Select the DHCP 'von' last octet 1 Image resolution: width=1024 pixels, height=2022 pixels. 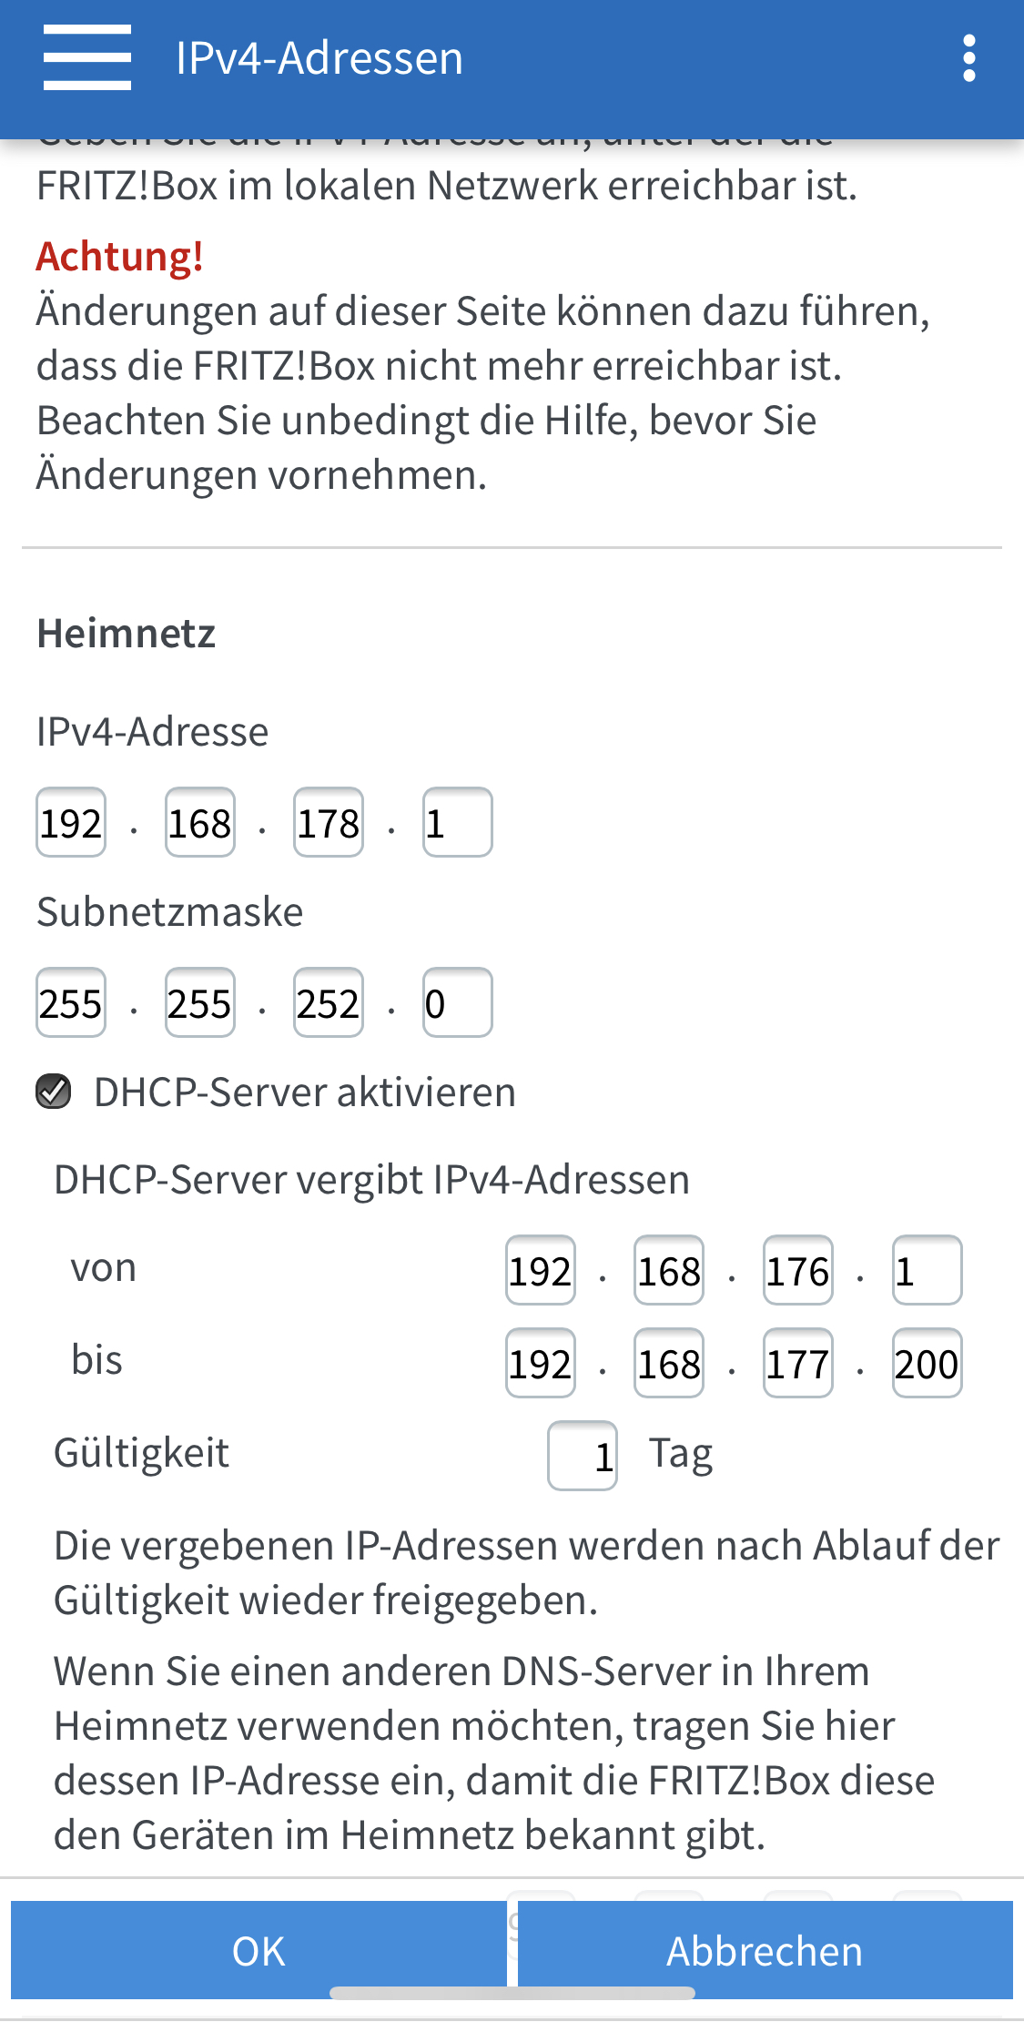tap(928, 1270)
